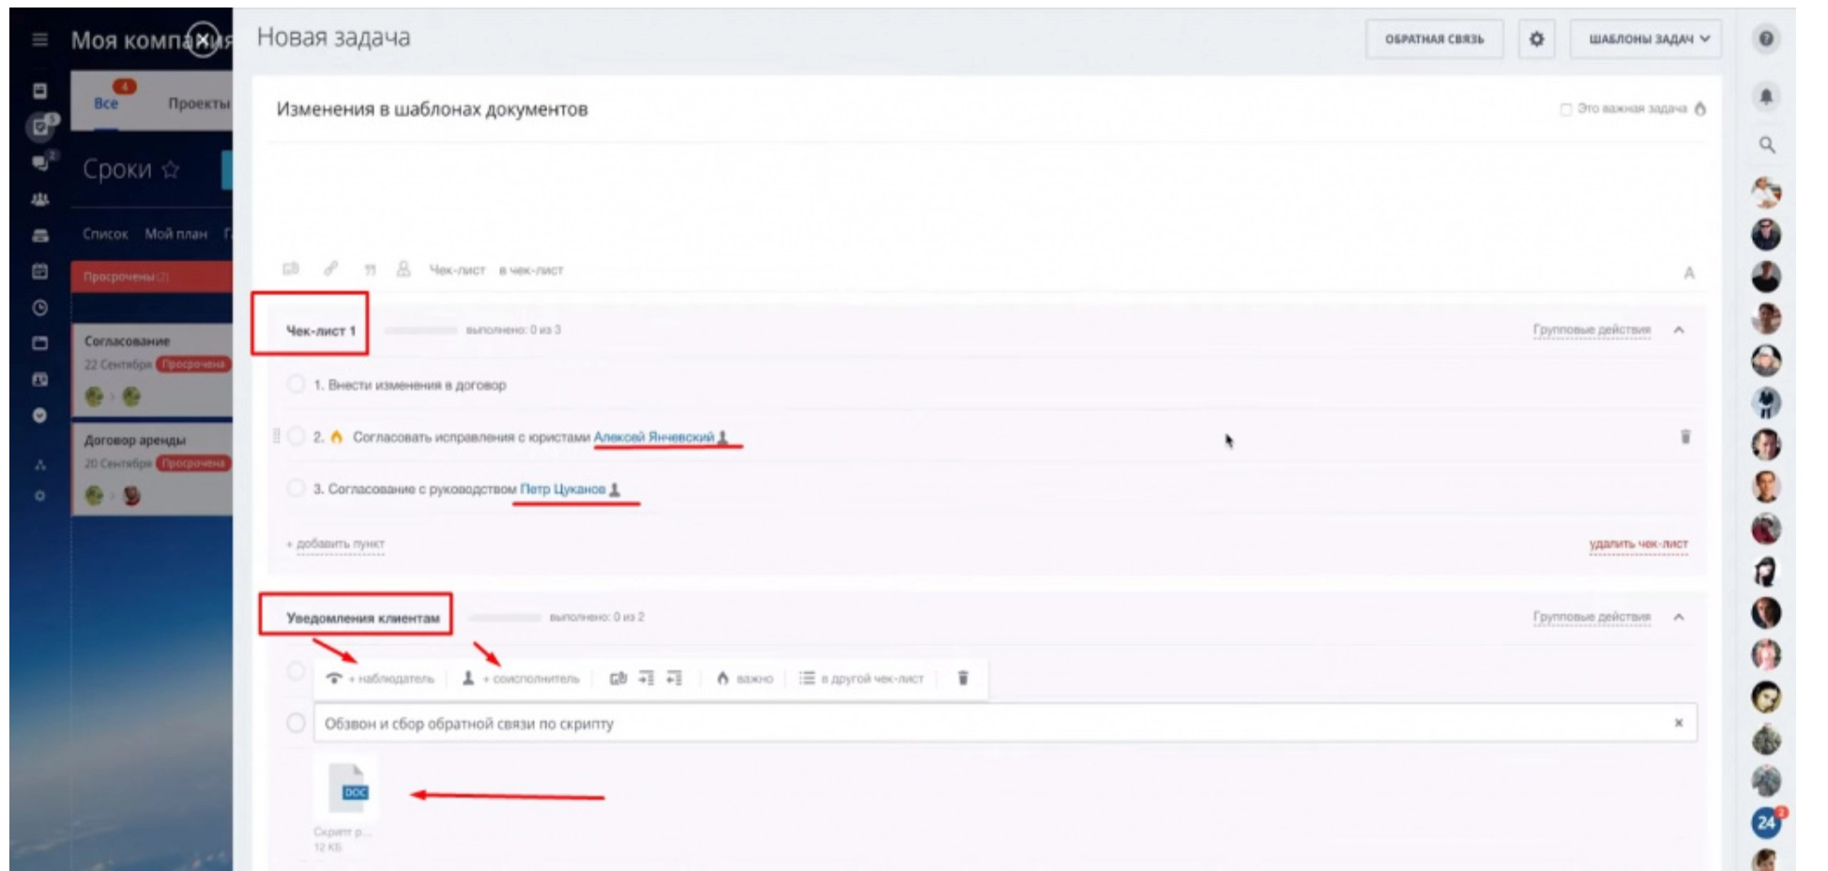Image resolution: width=1828 pixels, height=871 pixels.
Task: Open the attached DOC file thumbnail
Action: 347,787
